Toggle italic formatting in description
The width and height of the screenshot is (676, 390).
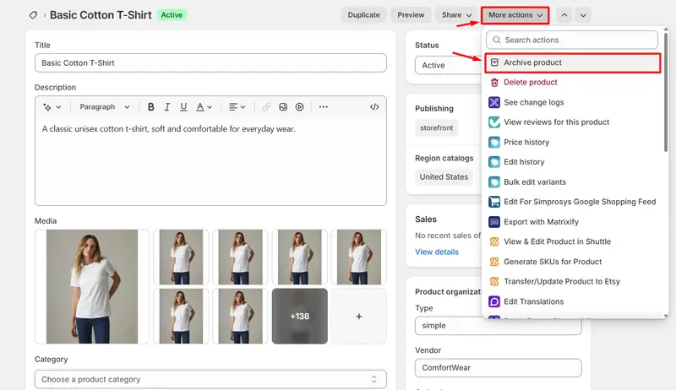[166, 106]
